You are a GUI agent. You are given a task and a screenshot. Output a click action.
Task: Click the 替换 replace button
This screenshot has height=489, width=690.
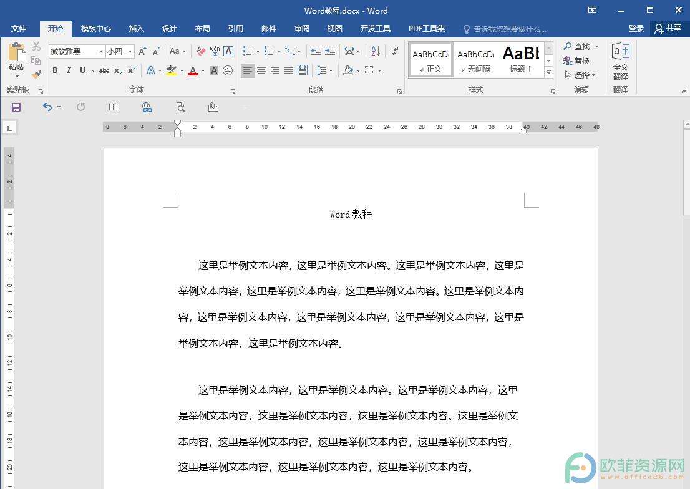click(x=576, y=61)
